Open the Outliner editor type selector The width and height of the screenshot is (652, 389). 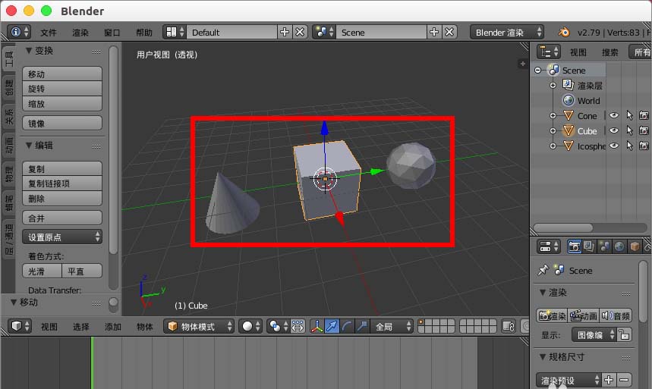tap(549, 52)
